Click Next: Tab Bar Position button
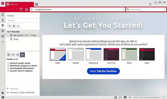Image resolution: width=167 pixels, height=99 pixels. click(x=103, y=71)
